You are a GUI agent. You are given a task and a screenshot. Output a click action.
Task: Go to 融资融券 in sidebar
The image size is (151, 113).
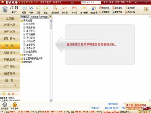click(x=10, y=74)
